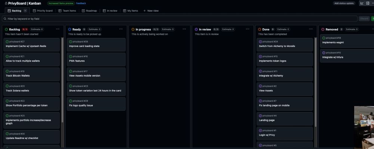Click the closed issue icon on privyboard #24
The width and height of the screenshot is (374, 149).
point(260,42)
